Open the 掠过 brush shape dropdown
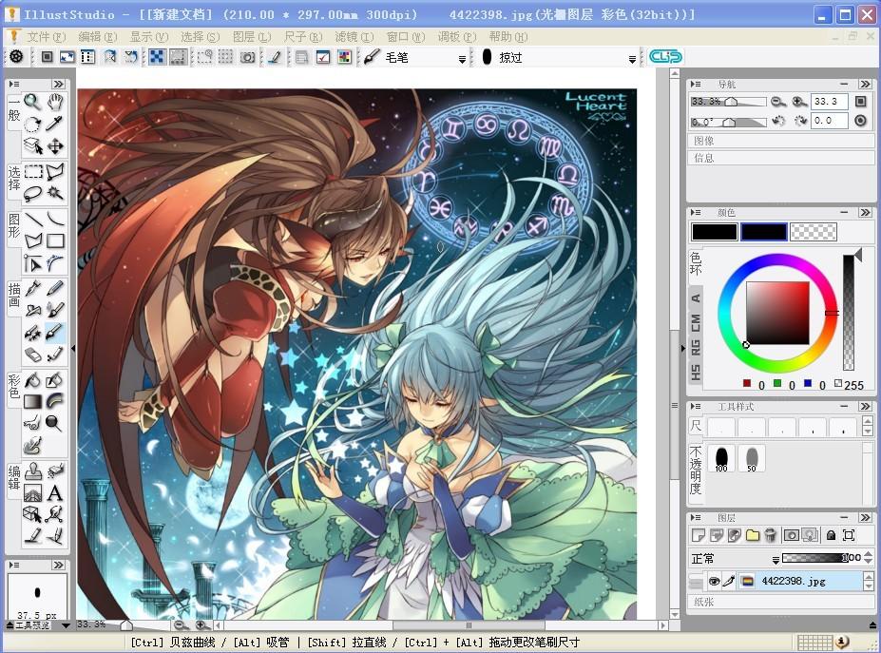Image resolution: width=881 pixels, height=653 pixels. click(631, 57)
